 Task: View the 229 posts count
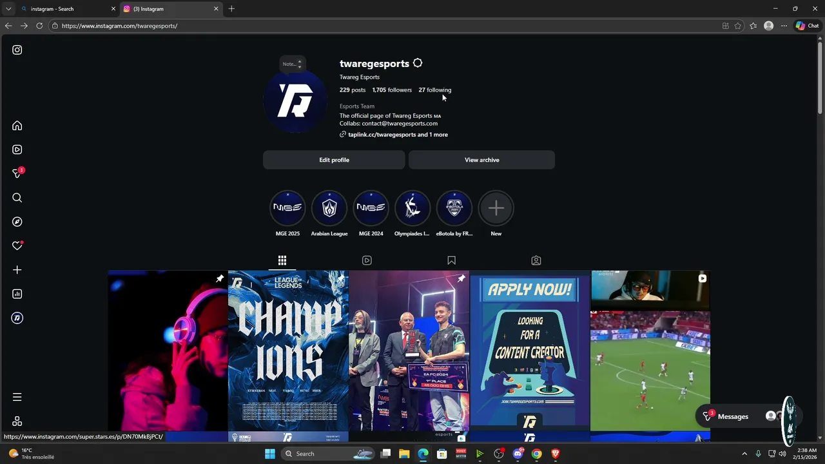pyautogui.click(x=353, y=90)
